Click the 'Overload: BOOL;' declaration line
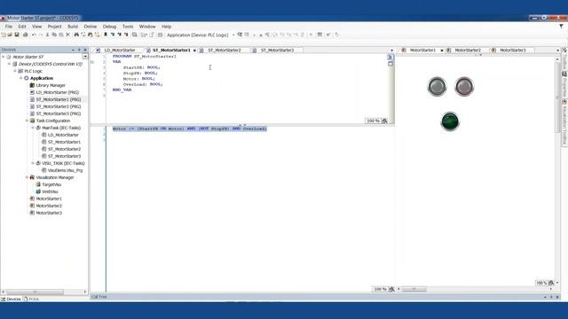568x319 pixels. tap(143, 84)
